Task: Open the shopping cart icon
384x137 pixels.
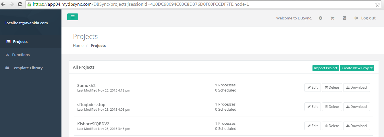Action: (333, 18)
